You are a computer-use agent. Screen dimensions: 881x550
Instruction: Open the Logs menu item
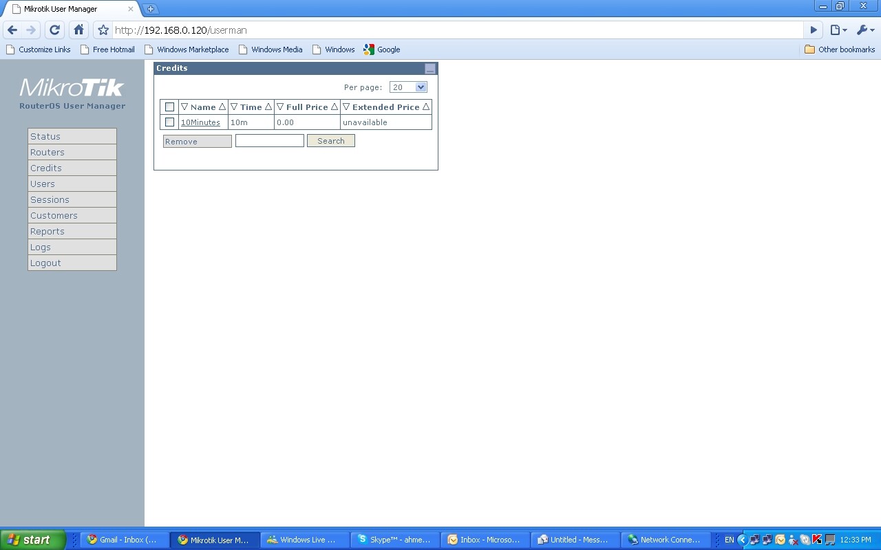72,247
